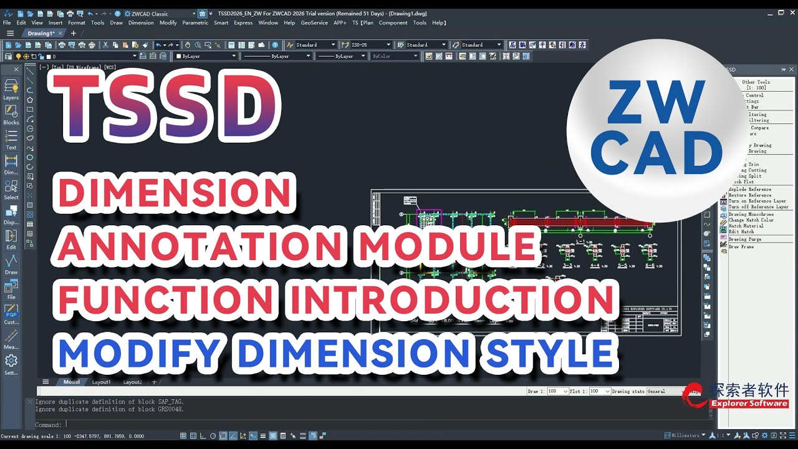The height and width of the screenshot is (449, 798).
Task: Toggle polar tracking in status bar
Action: [213, 436]
